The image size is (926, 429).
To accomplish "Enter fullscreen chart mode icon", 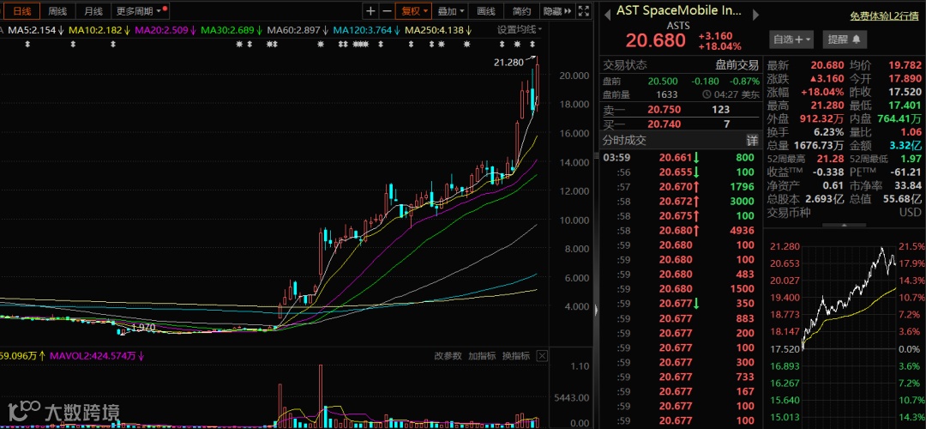I will click(x=584, y=10).
